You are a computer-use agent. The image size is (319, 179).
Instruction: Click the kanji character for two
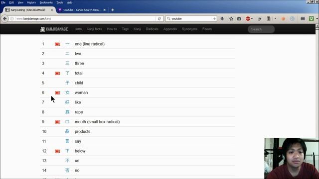(x=67, y=54)
